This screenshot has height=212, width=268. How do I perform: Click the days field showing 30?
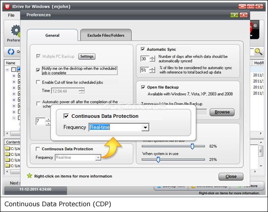coord(145,59)
